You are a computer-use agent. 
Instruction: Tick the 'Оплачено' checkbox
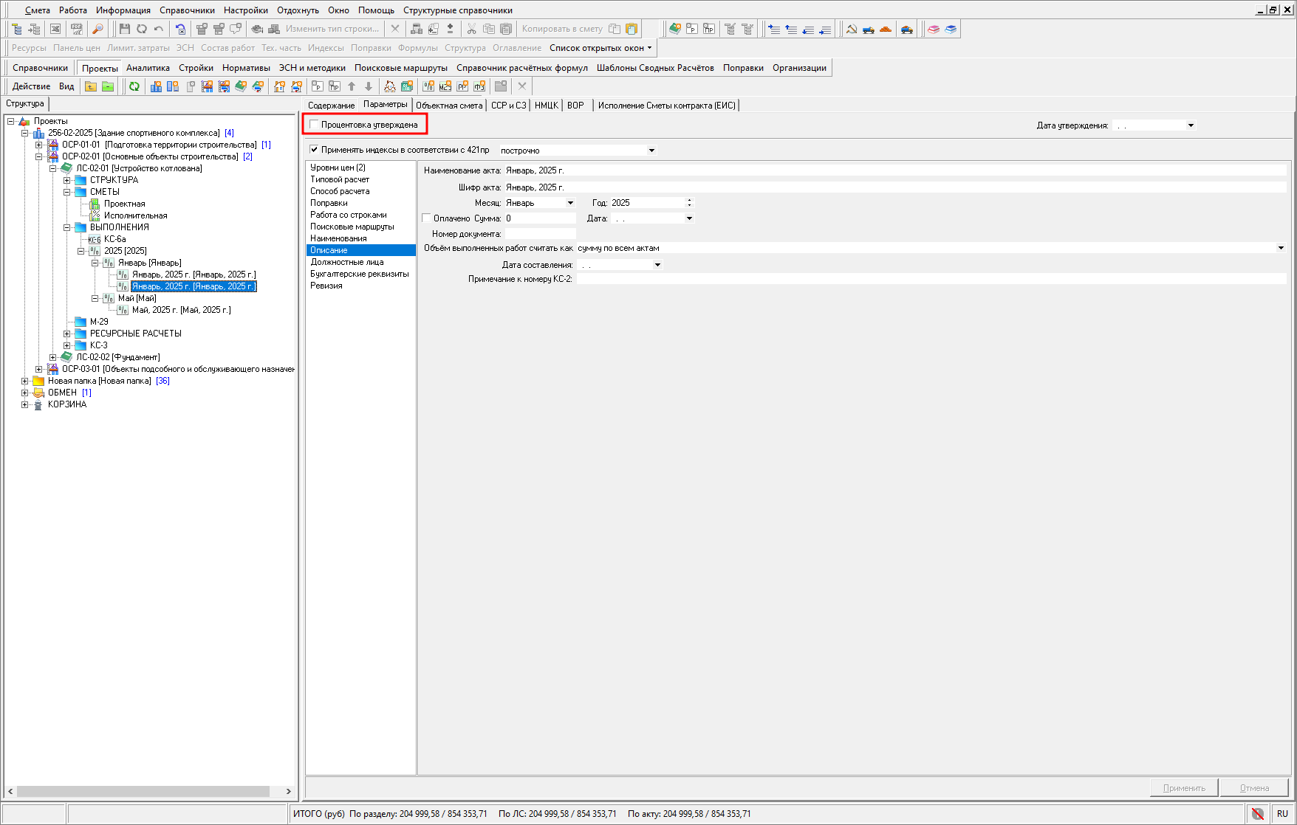427,218
